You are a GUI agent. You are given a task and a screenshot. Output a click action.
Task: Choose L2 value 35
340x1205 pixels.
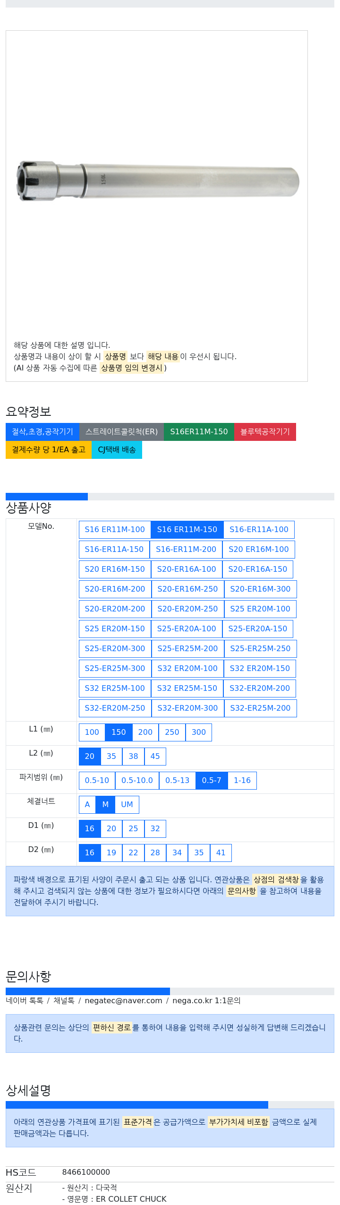coord(111,757)
